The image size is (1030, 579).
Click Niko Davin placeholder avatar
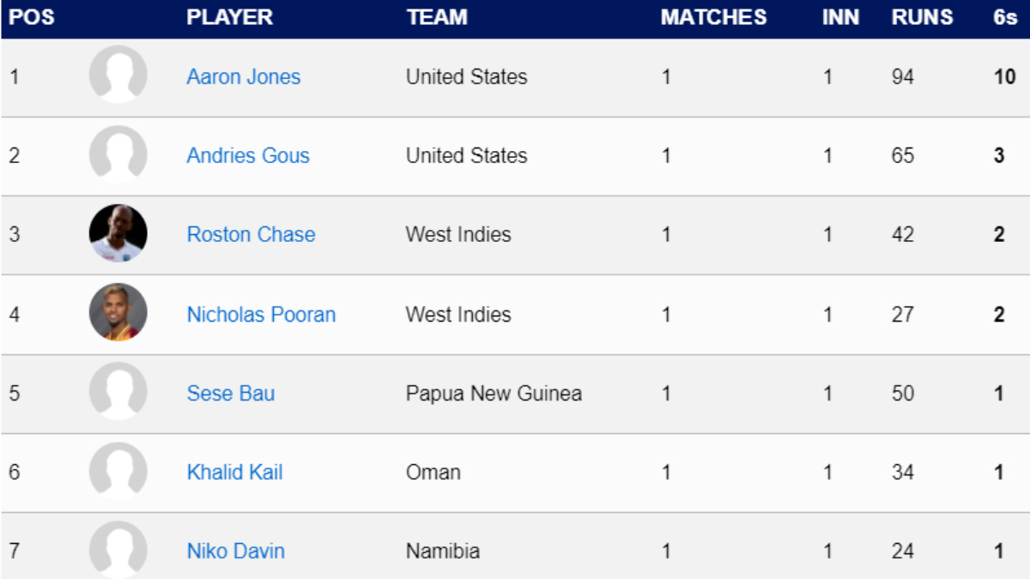pyautogui.click(x=118, y=550)
